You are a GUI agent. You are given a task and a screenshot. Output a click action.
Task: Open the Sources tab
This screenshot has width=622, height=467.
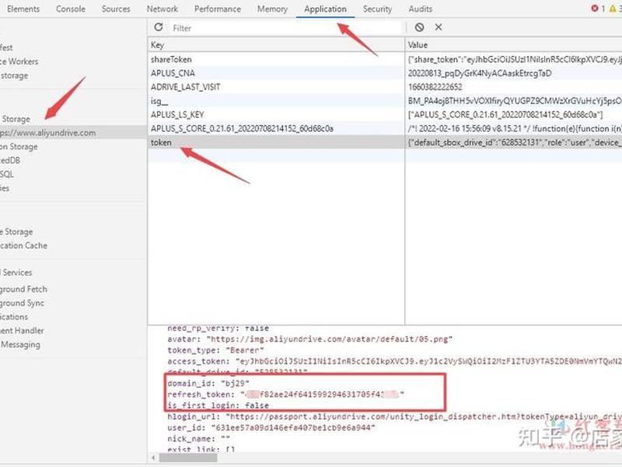click(x=116, y=9)
